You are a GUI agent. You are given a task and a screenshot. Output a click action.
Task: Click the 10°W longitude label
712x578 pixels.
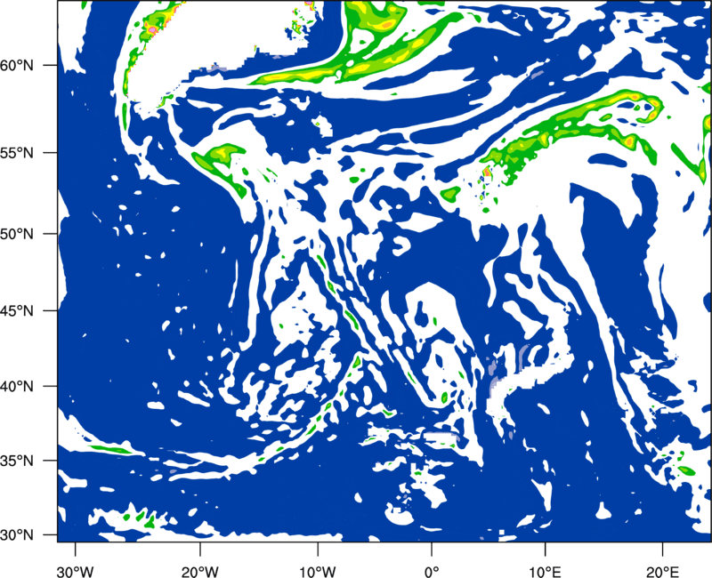[317, 572]
